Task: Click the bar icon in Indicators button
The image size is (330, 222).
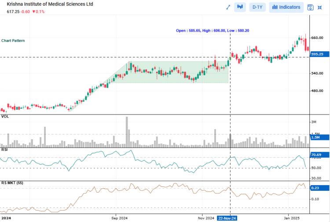Action: click(275, 7)
